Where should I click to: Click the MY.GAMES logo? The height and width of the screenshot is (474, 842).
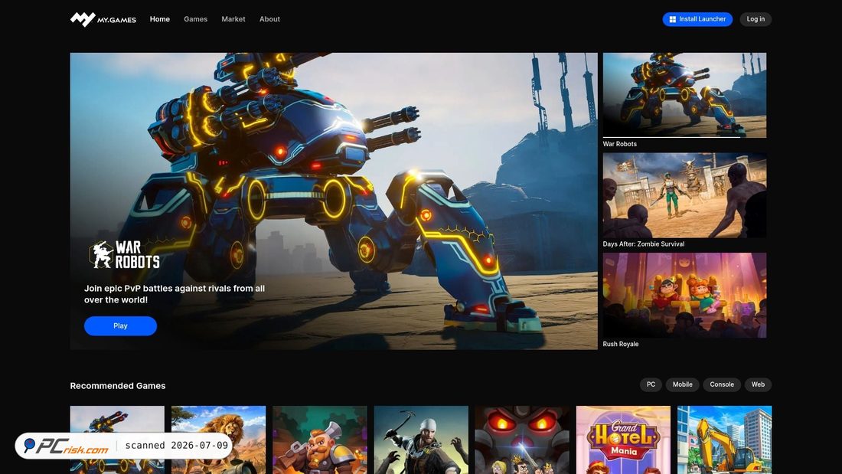(x=103, y=19)
